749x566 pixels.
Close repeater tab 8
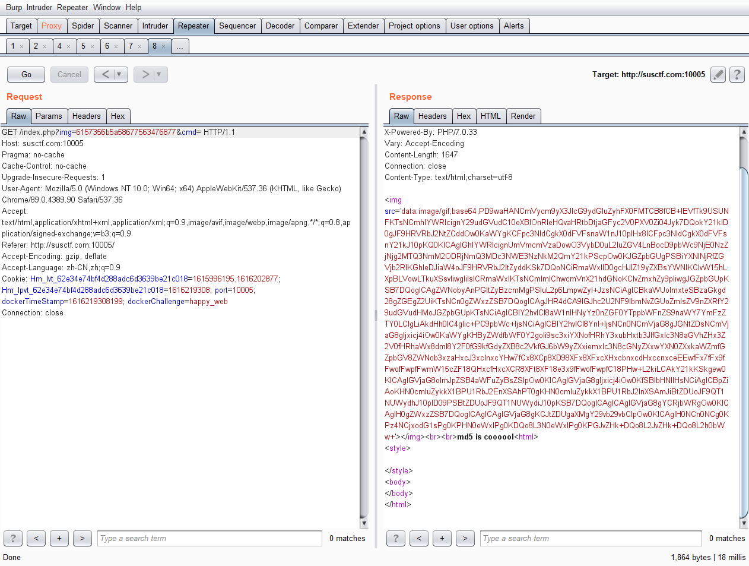pyautogui.click(x=164, y=46)
